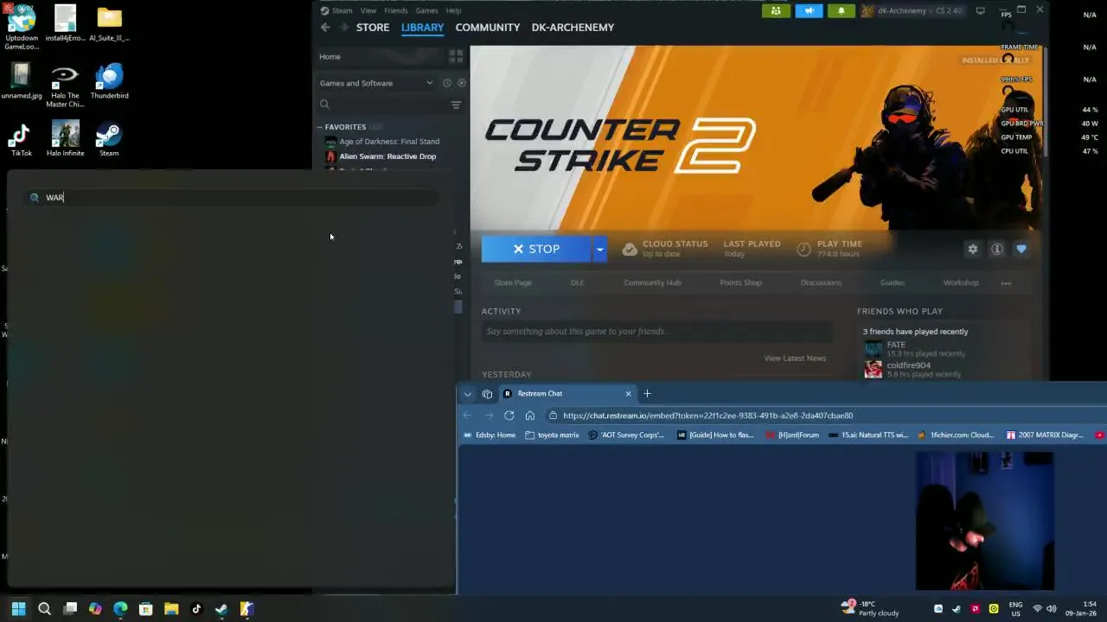Open the Points Shop link
This screenshot has height=622, width=1107.
tap(741, 282)
